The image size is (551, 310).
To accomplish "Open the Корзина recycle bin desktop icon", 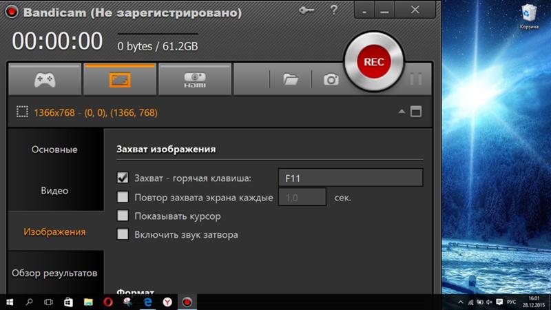I will pyautogui.click(x=529, y=16).
